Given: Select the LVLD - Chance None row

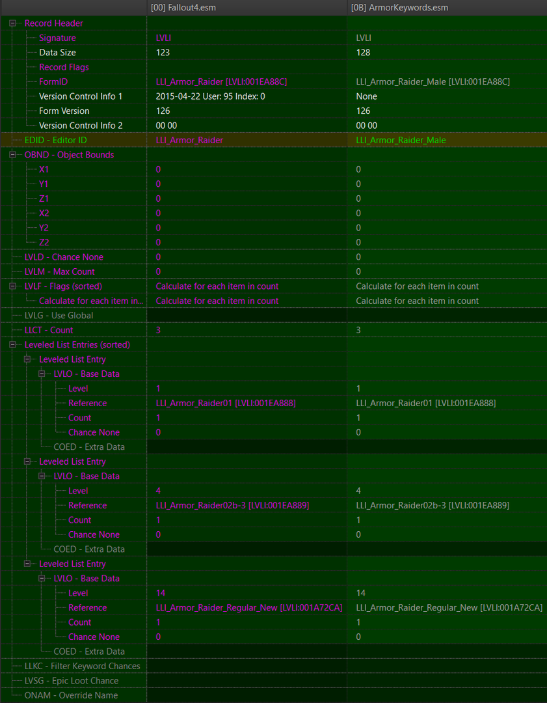Looking at the screenshot, I should coord(273,257).
